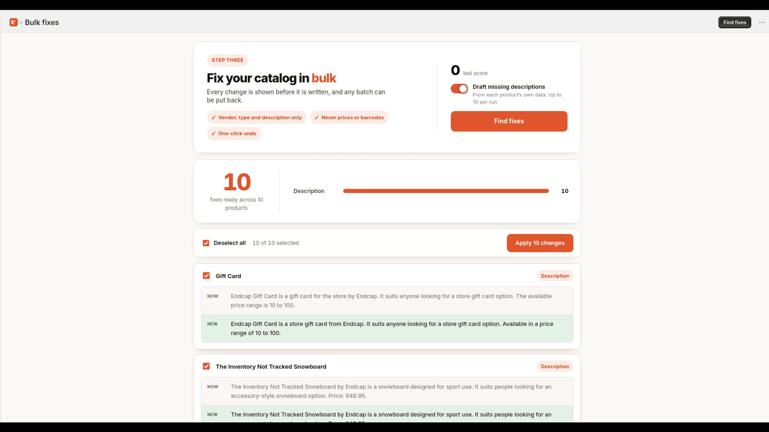Select the Gift Card NEW description row

point(387,328)
